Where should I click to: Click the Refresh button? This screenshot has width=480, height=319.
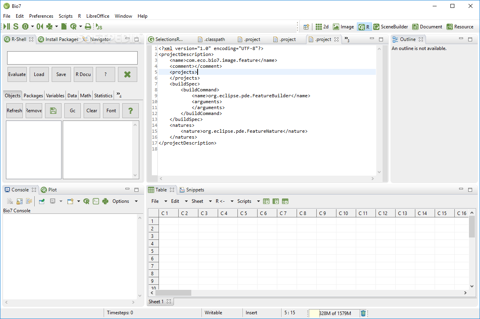pyautogui.click(x=15, y=111)
